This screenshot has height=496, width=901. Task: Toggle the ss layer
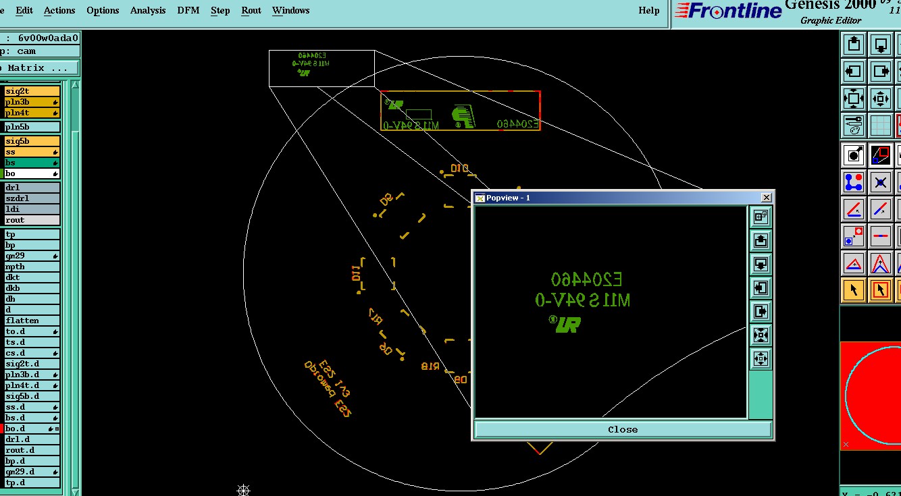(x=32, y=152)
